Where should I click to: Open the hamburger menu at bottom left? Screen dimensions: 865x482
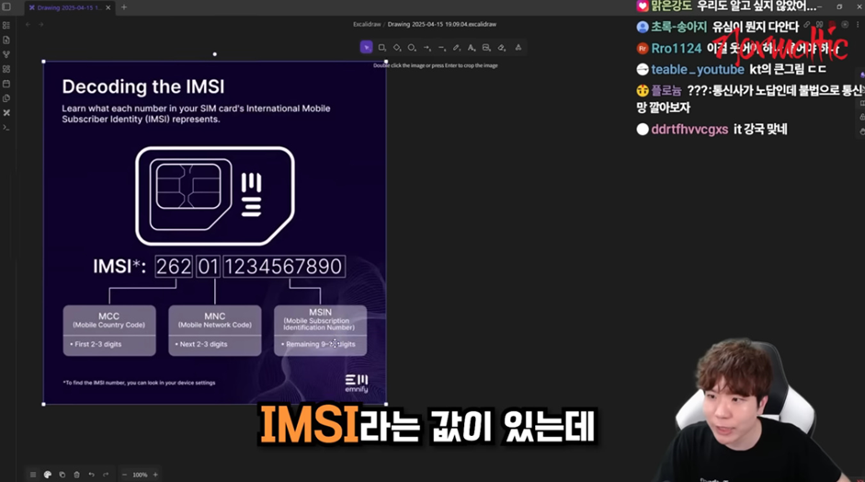33,475
